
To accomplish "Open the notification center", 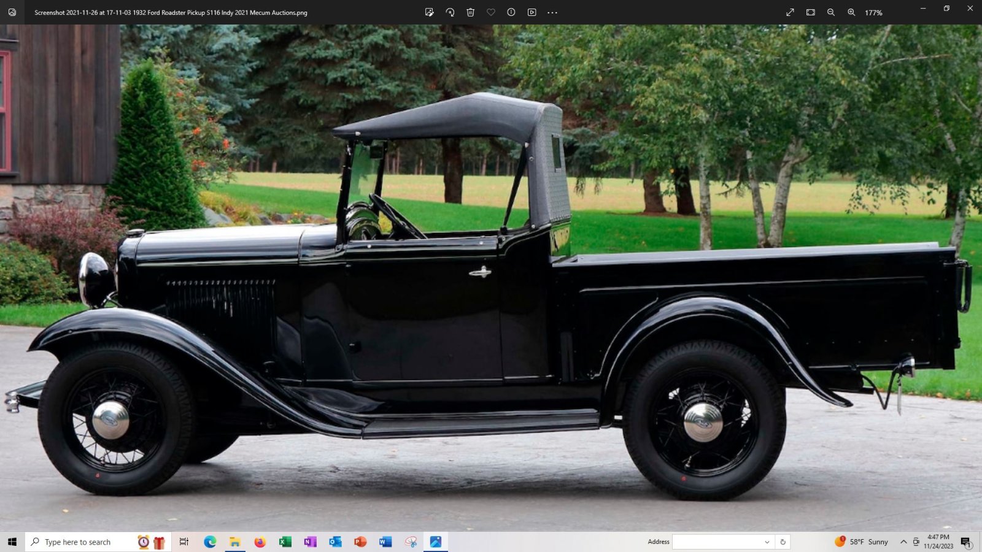I will click(966, 542).
